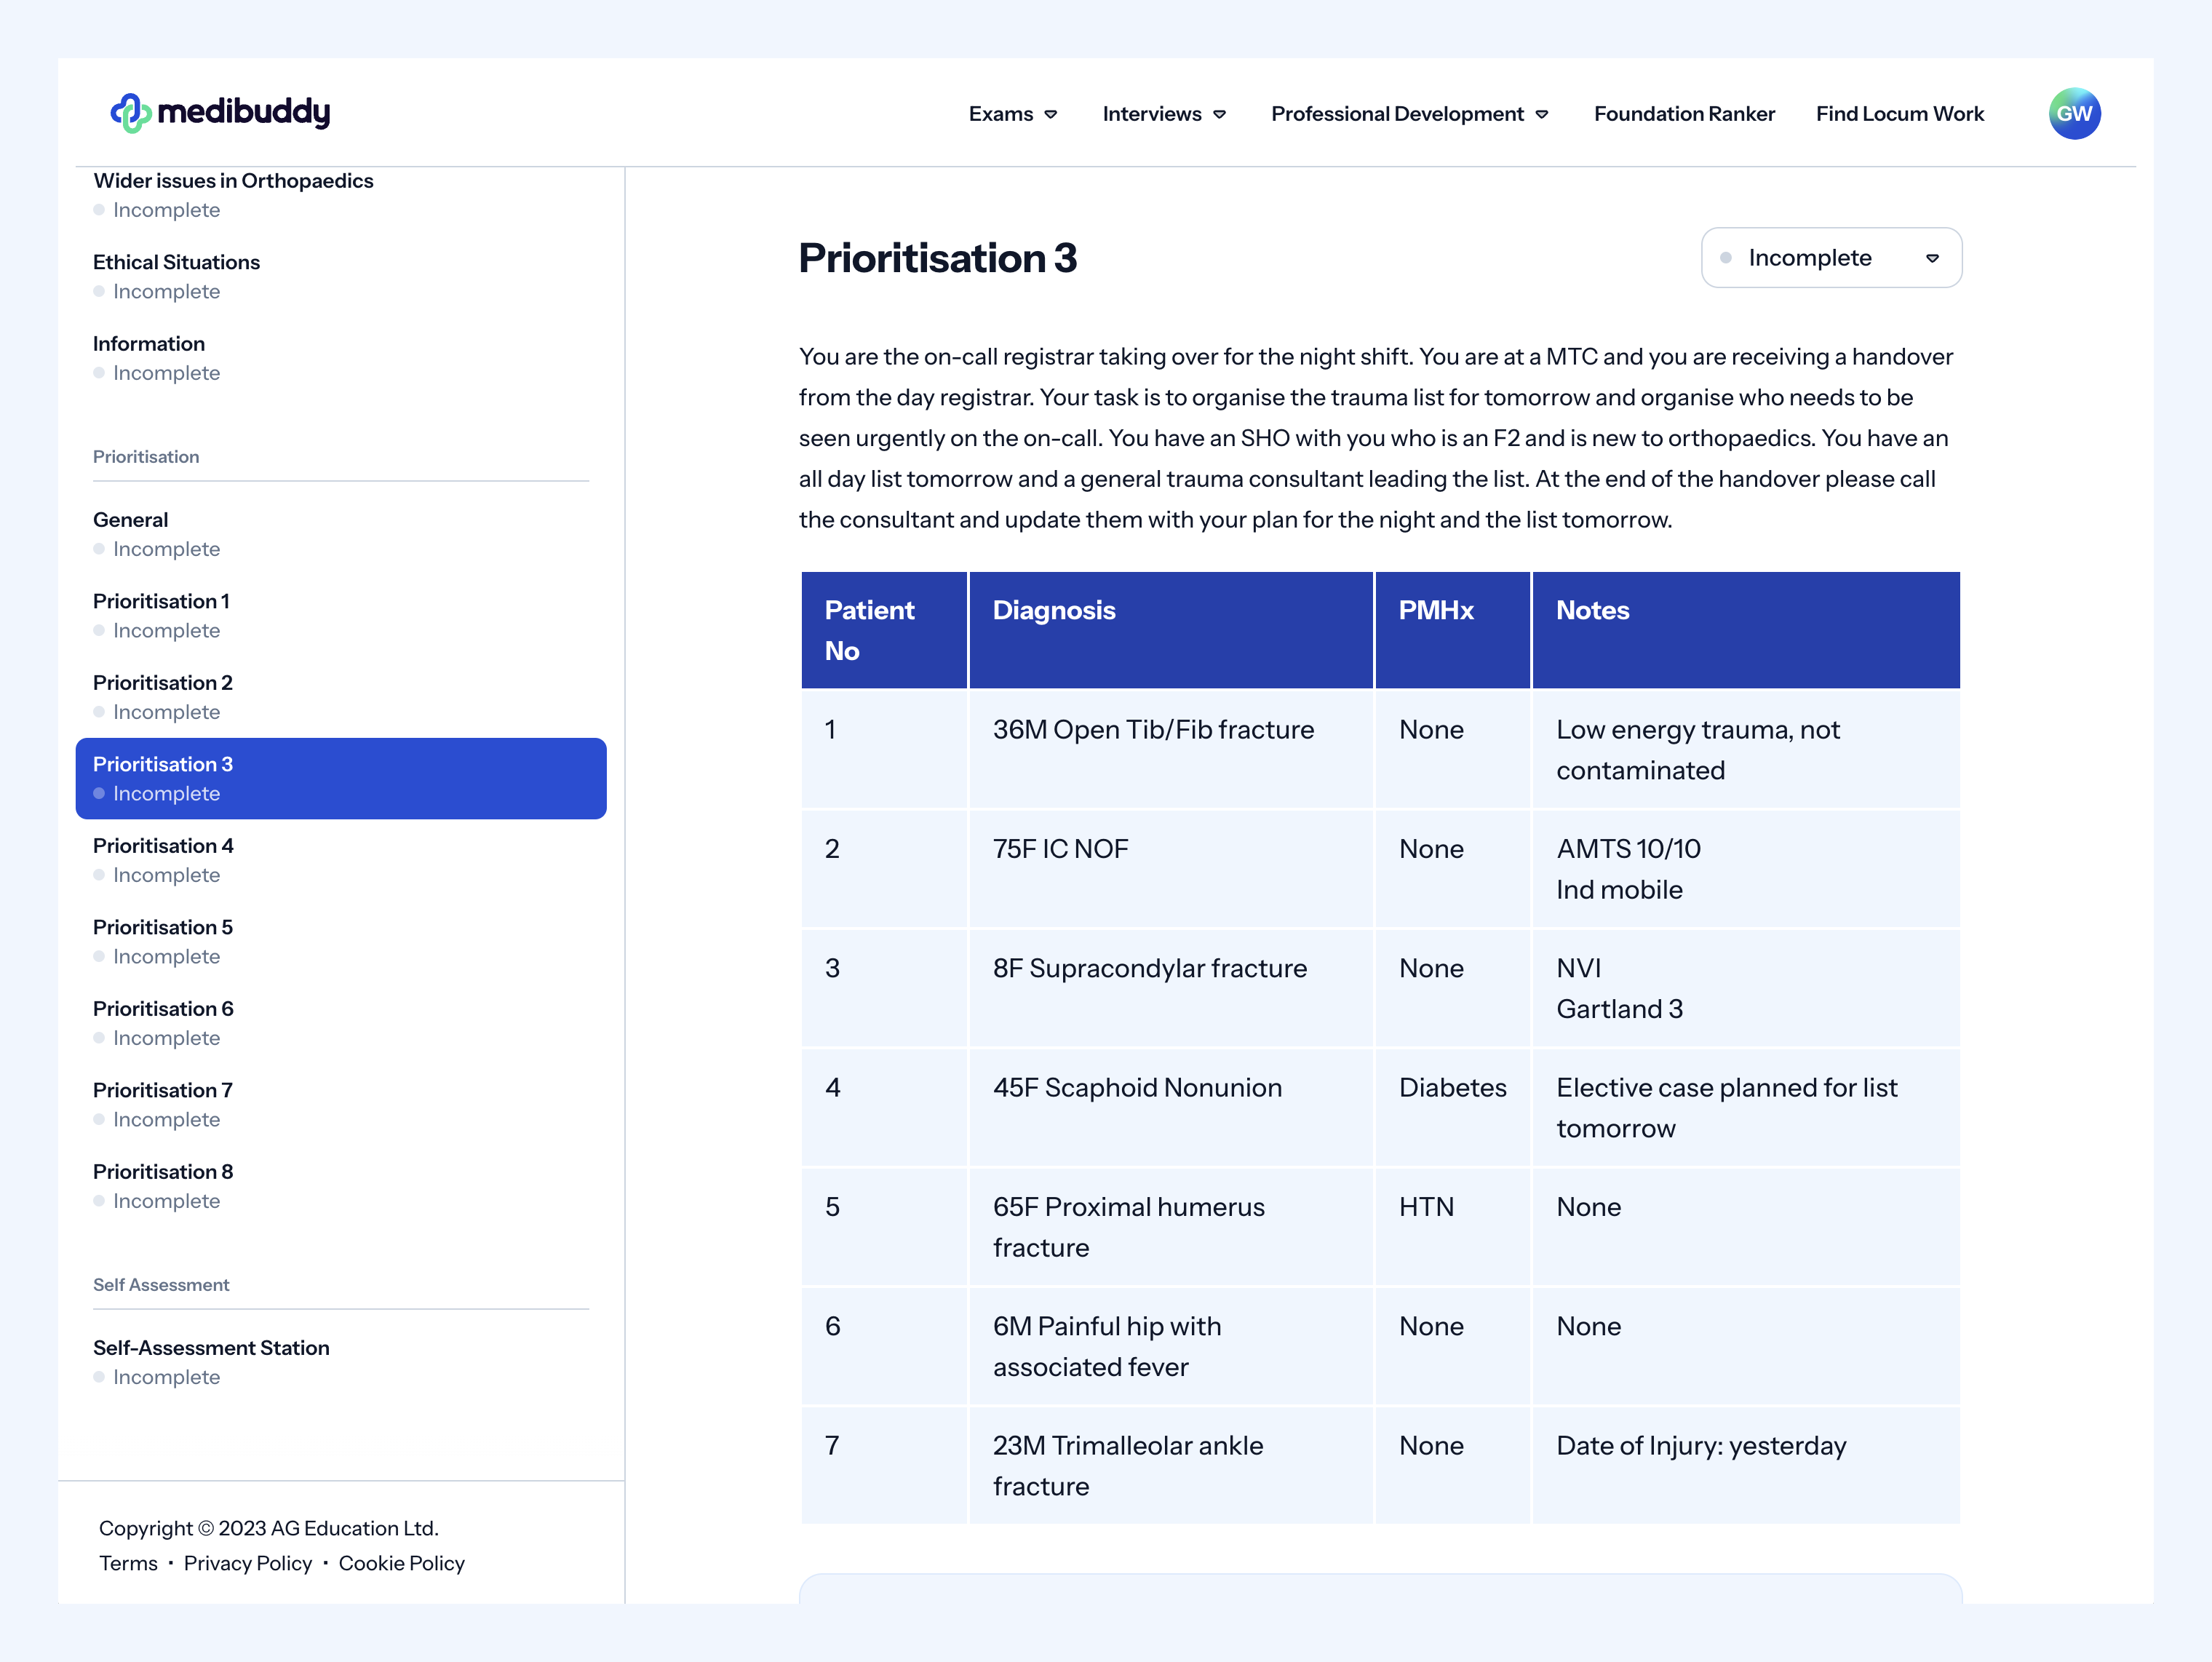The image size is (2212, 1662).
Task: Click the Diabetes PMHx cell
Action: point(1452,1107)
